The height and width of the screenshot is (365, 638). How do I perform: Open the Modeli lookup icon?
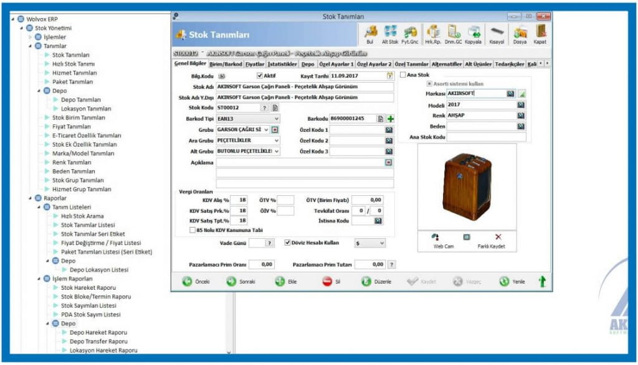520,104
